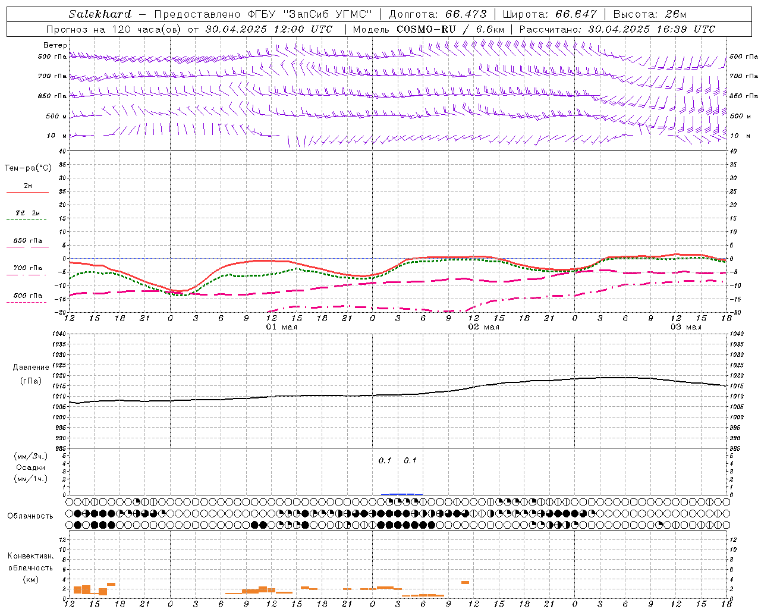Image resolution: width=761 pixels, height=609 pixels.
Task: Click the Давление pressure panel label
Action: click(x=30, y=368)
